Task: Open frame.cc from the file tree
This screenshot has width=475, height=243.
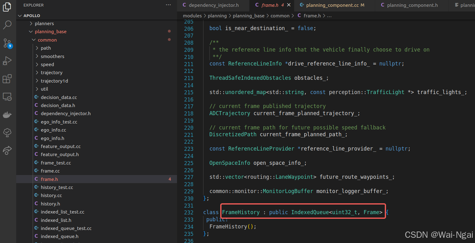Action: [51, 171]
